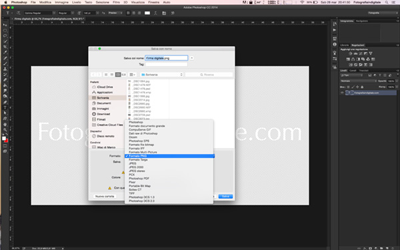Select the Clone Stamp tool

click(x=5, y=69)
